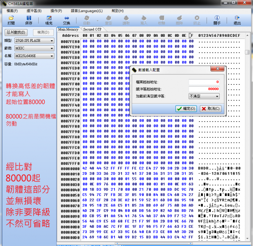This screenshot has width=253, height=246.
Task: Click the 容量 8MByte/64MBit label
Action: [x=21, y=64]
